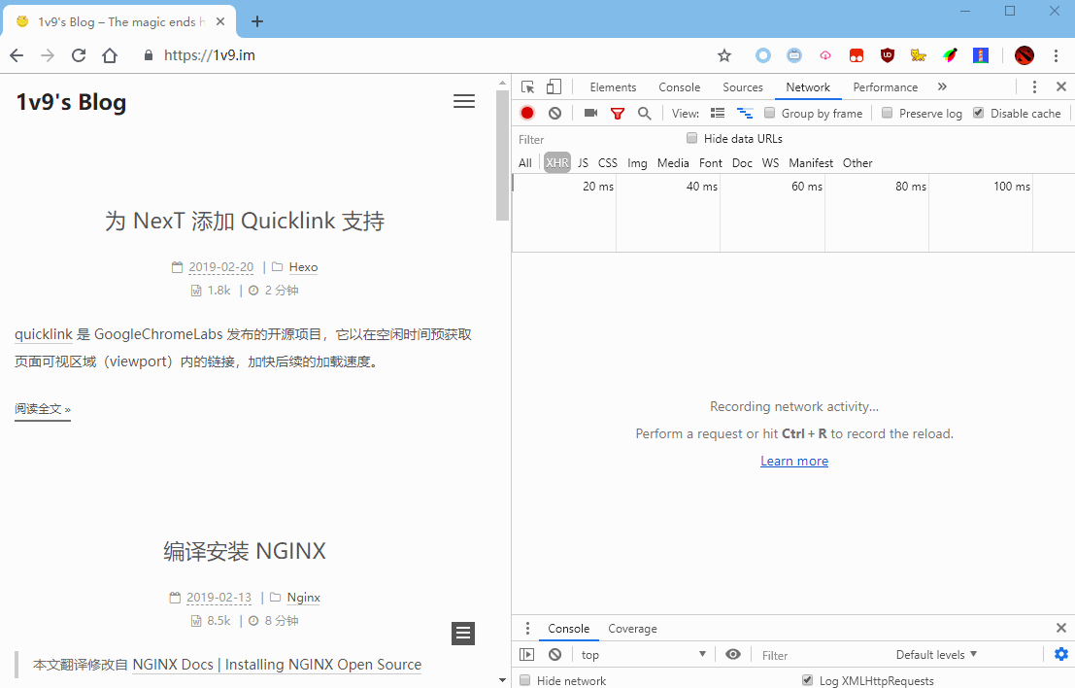The width and height of the screenshot is (1075, 688).
Task: Filter requests by Font type
Action: pos(710,163)
